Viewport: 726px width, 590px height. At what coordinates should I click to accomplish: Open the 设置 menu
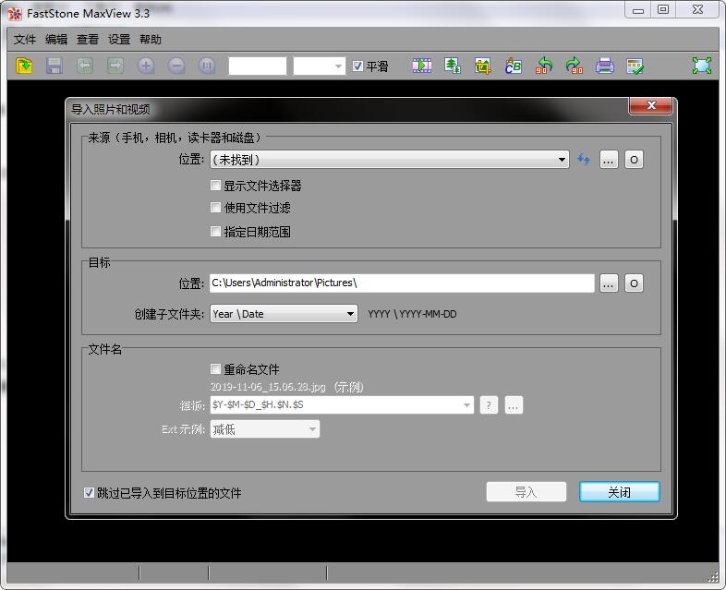(x=119, y=40)
